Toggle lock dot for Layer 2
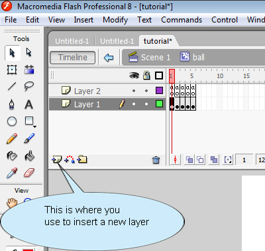The image size is (265, 251). [x=146, y=91]
